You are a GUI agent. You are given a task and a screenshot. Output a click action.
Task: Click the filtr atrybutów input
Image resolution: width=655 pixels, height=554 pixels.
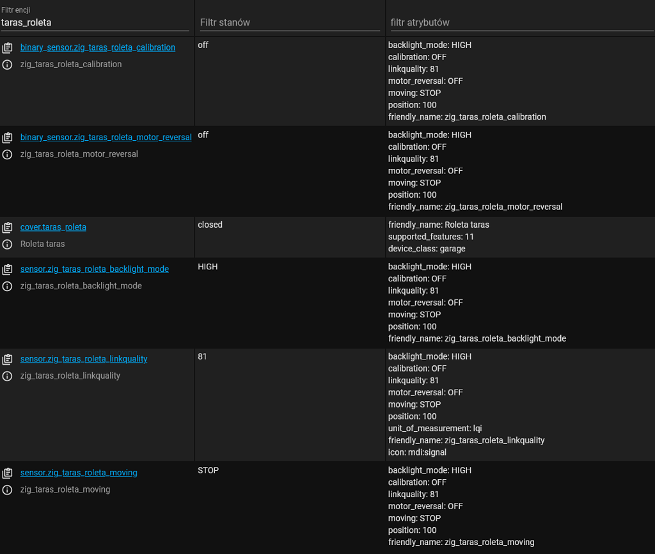point(519,22)
